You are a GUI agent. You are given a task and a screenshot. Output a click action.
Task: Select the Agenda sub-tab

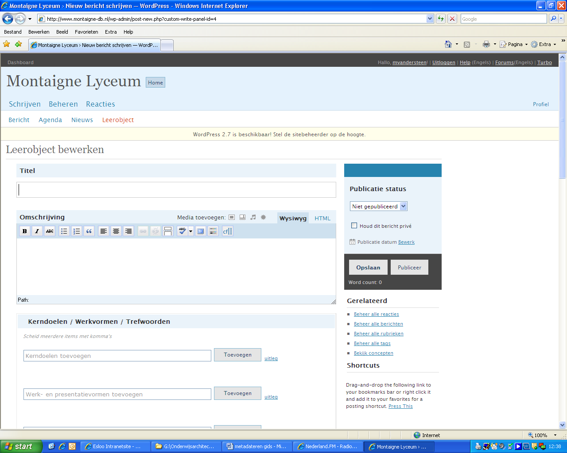pyautogui.click(x=50, y=120)
